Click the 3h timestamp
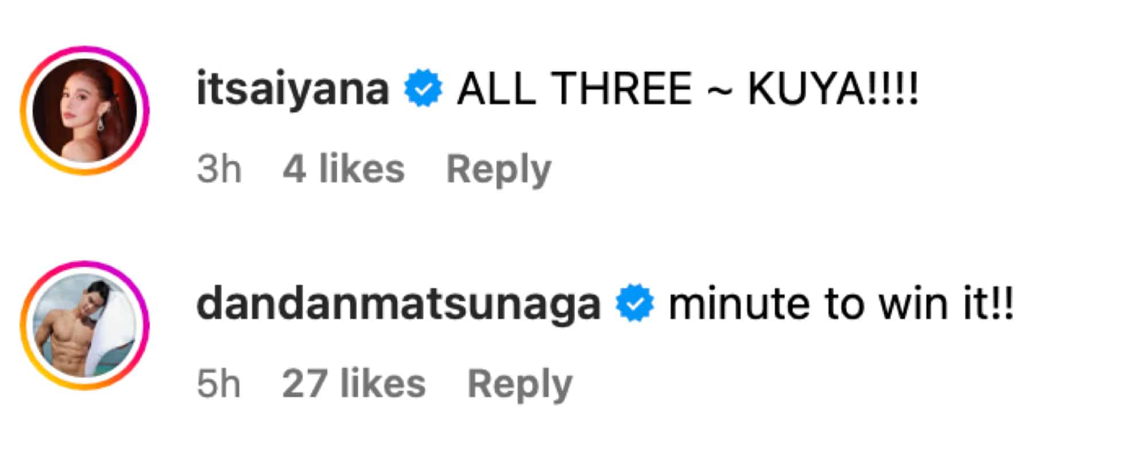 (219, 170)
